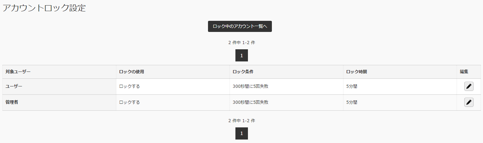Click the pencil edit icon for 管理者 row
Screen dimensions: 483x143
pyautogui.click(x=469, y=102)
